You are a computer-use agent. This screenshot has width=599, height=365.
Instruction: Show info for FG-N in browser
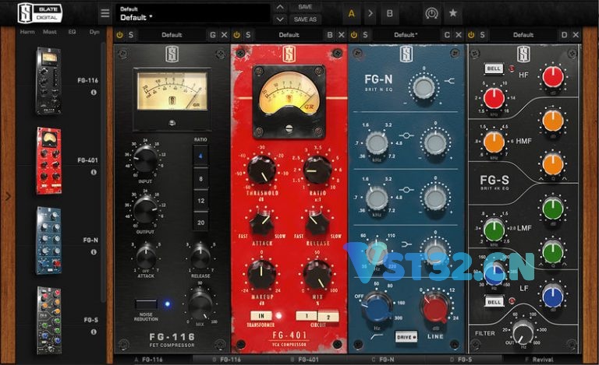[x=94, y=252]
